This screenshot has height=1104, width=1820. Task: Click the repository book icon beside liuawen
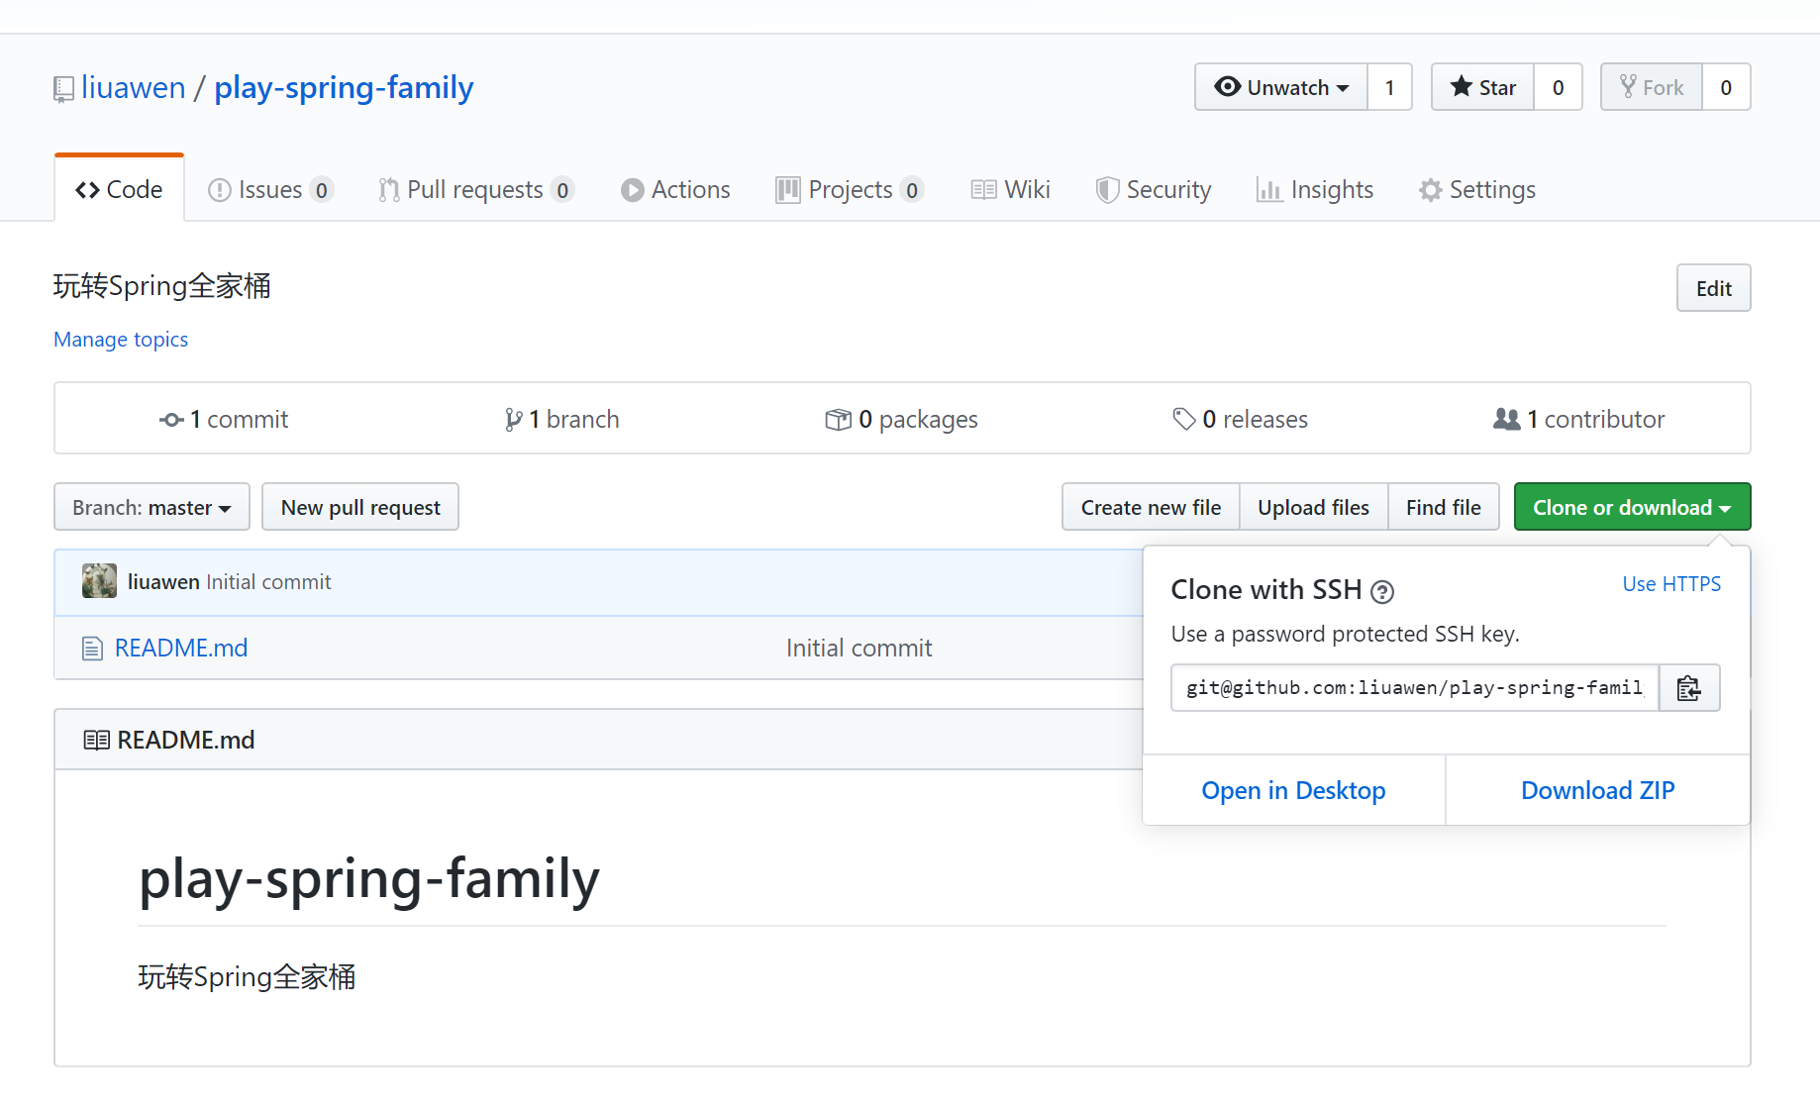tap(63, 89)
